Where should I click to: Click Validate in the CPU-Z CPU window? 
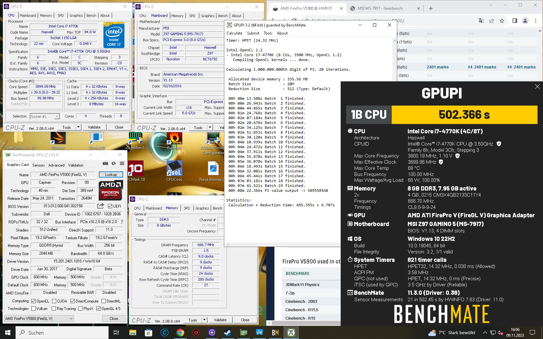[x=94, y=127]
